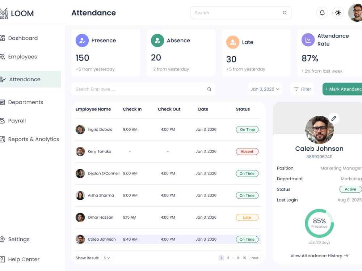Click the Absent status badge for Kenji Tanaka
The height and width of the screenshot is (271, 362).
point(247,151)
